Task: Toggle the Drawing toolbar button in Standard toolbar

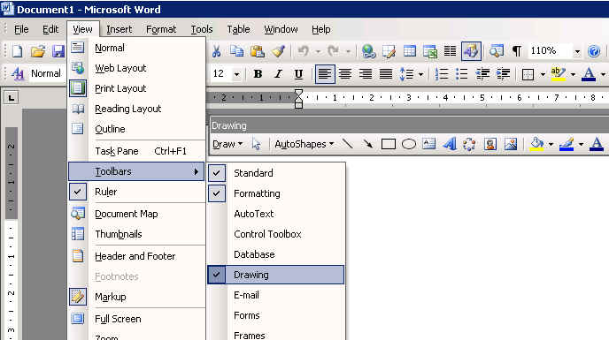Action: 471,51
